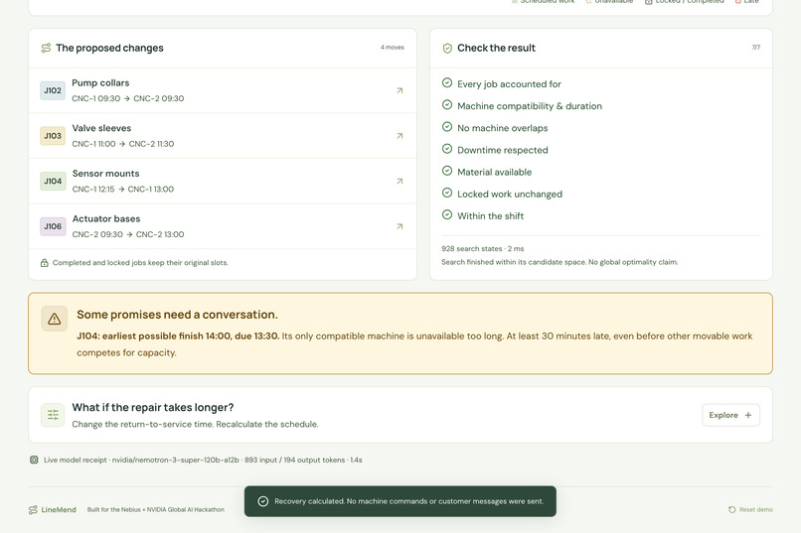This screenshot has width=801, height=533.
Task: Click the J102 job badge
Action: click(53, 90)
